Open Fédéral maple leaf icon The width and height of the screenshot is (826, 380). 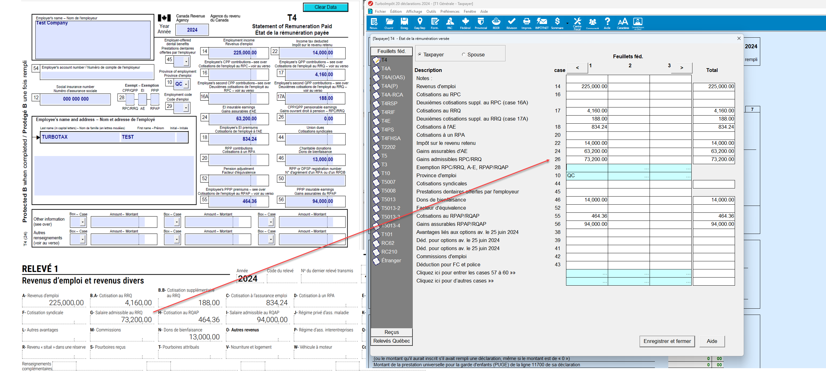tap(465, 23)
